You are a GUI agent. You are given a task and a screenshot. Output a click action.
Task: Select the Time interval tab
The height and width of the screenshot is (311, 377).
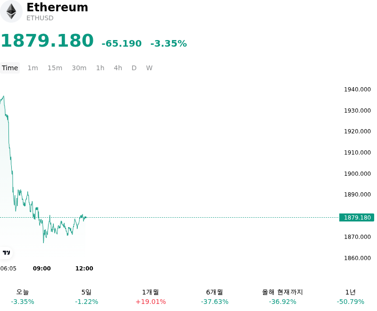tap(10, 68)
